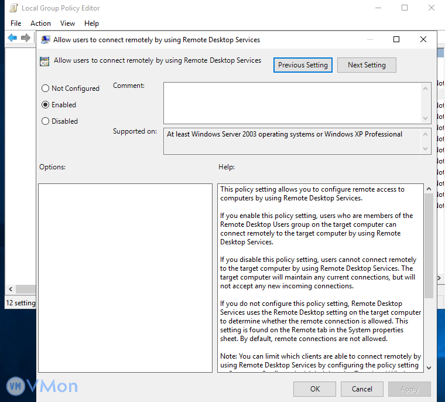Open the Action menu

click(40, 23)
